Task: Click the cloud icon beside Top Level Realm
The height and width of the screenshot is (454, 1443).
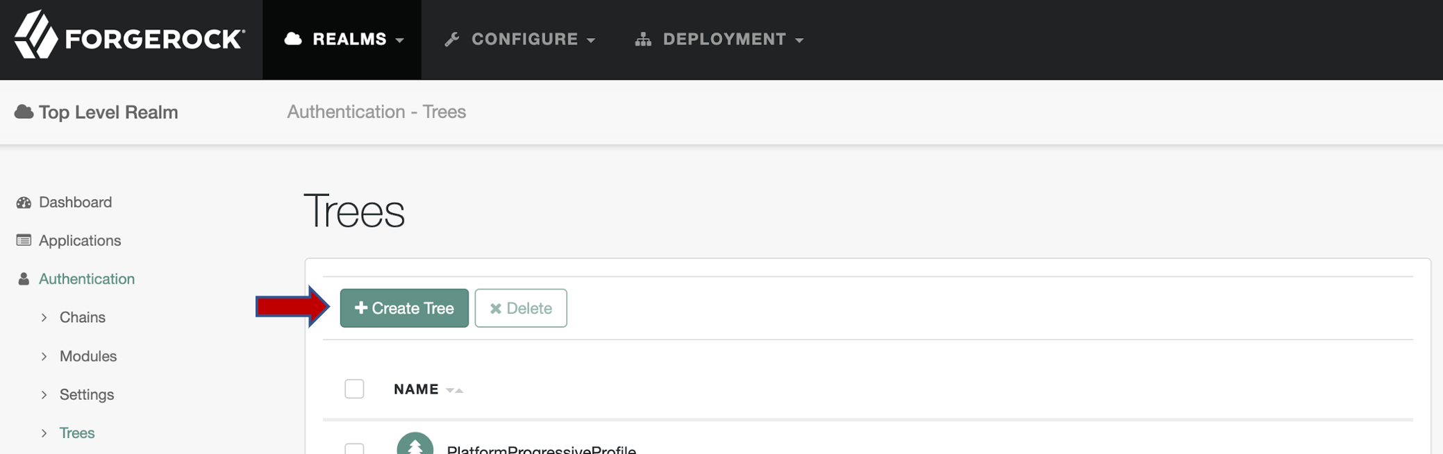Action: (x=24, y=112)
